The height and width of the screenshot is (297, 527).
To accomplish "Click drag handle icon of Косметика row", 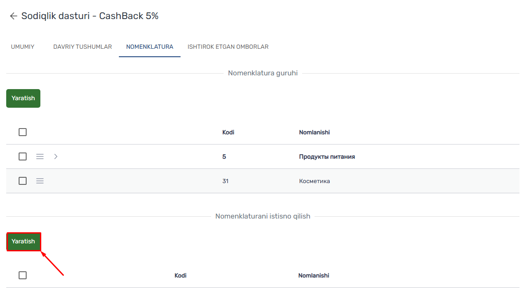I will tap(40, 181).
